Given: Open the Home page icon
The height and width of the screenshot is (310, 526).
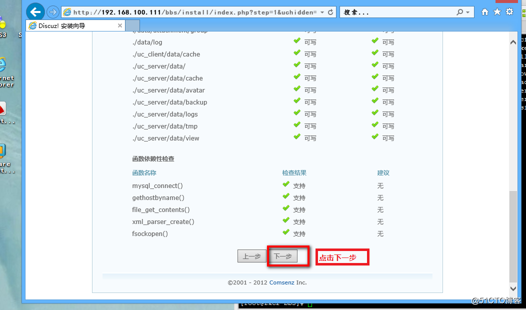Looking at the screenshot, I should 484,12.
